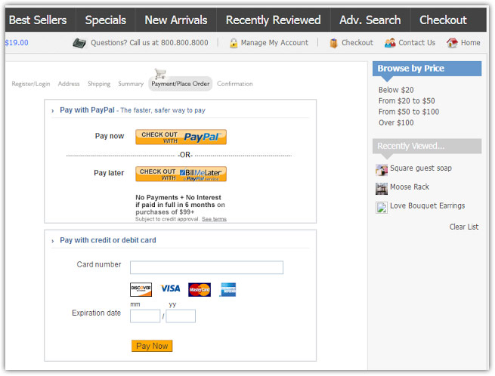The height and width of the screenshot is (376, 495).
Task: Go to Register/Login checkout step
Action: pyautogui.click(x=31, y=84)
